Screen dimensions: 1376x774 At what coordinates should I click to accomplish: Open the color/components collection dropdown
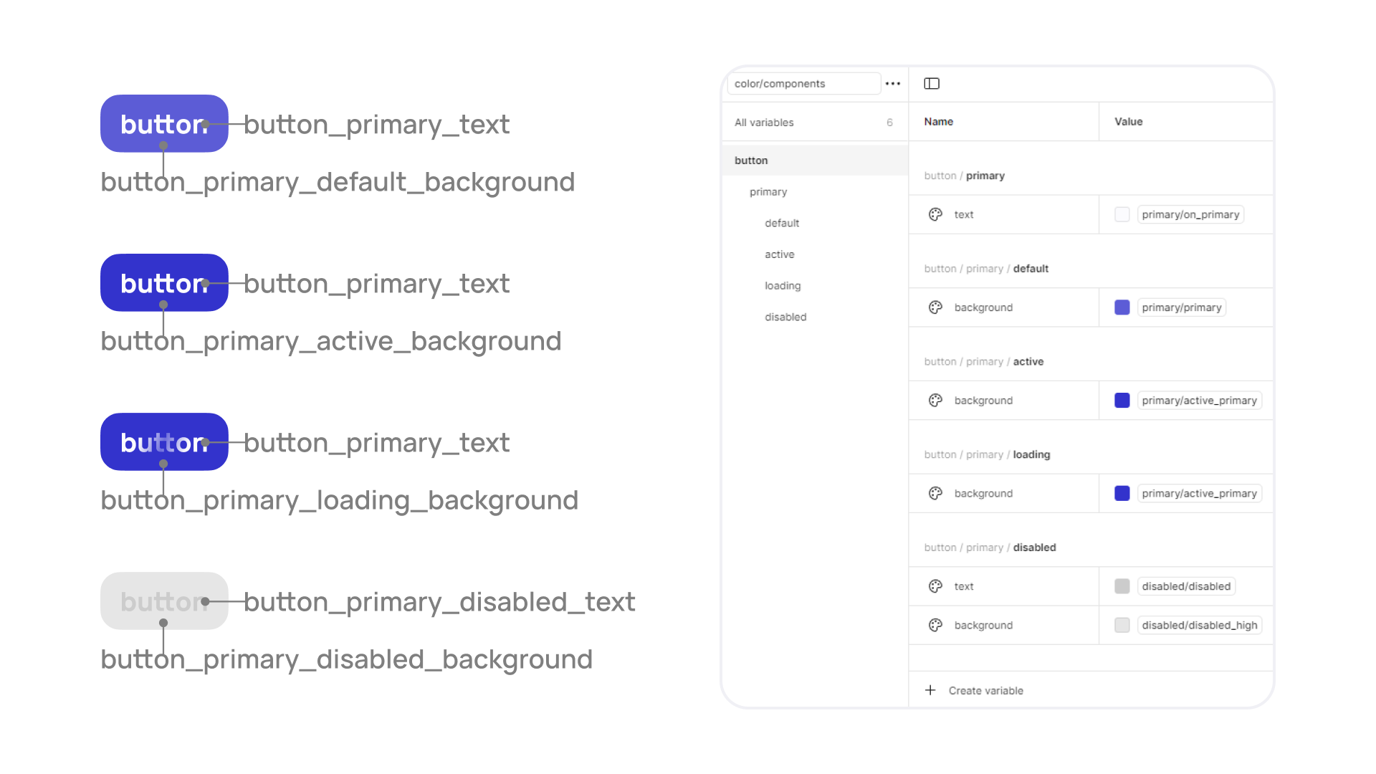(803, 84)
